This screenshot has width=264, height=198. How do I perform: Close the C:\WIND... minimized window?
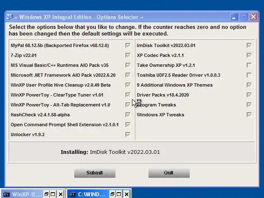(127, 194)
